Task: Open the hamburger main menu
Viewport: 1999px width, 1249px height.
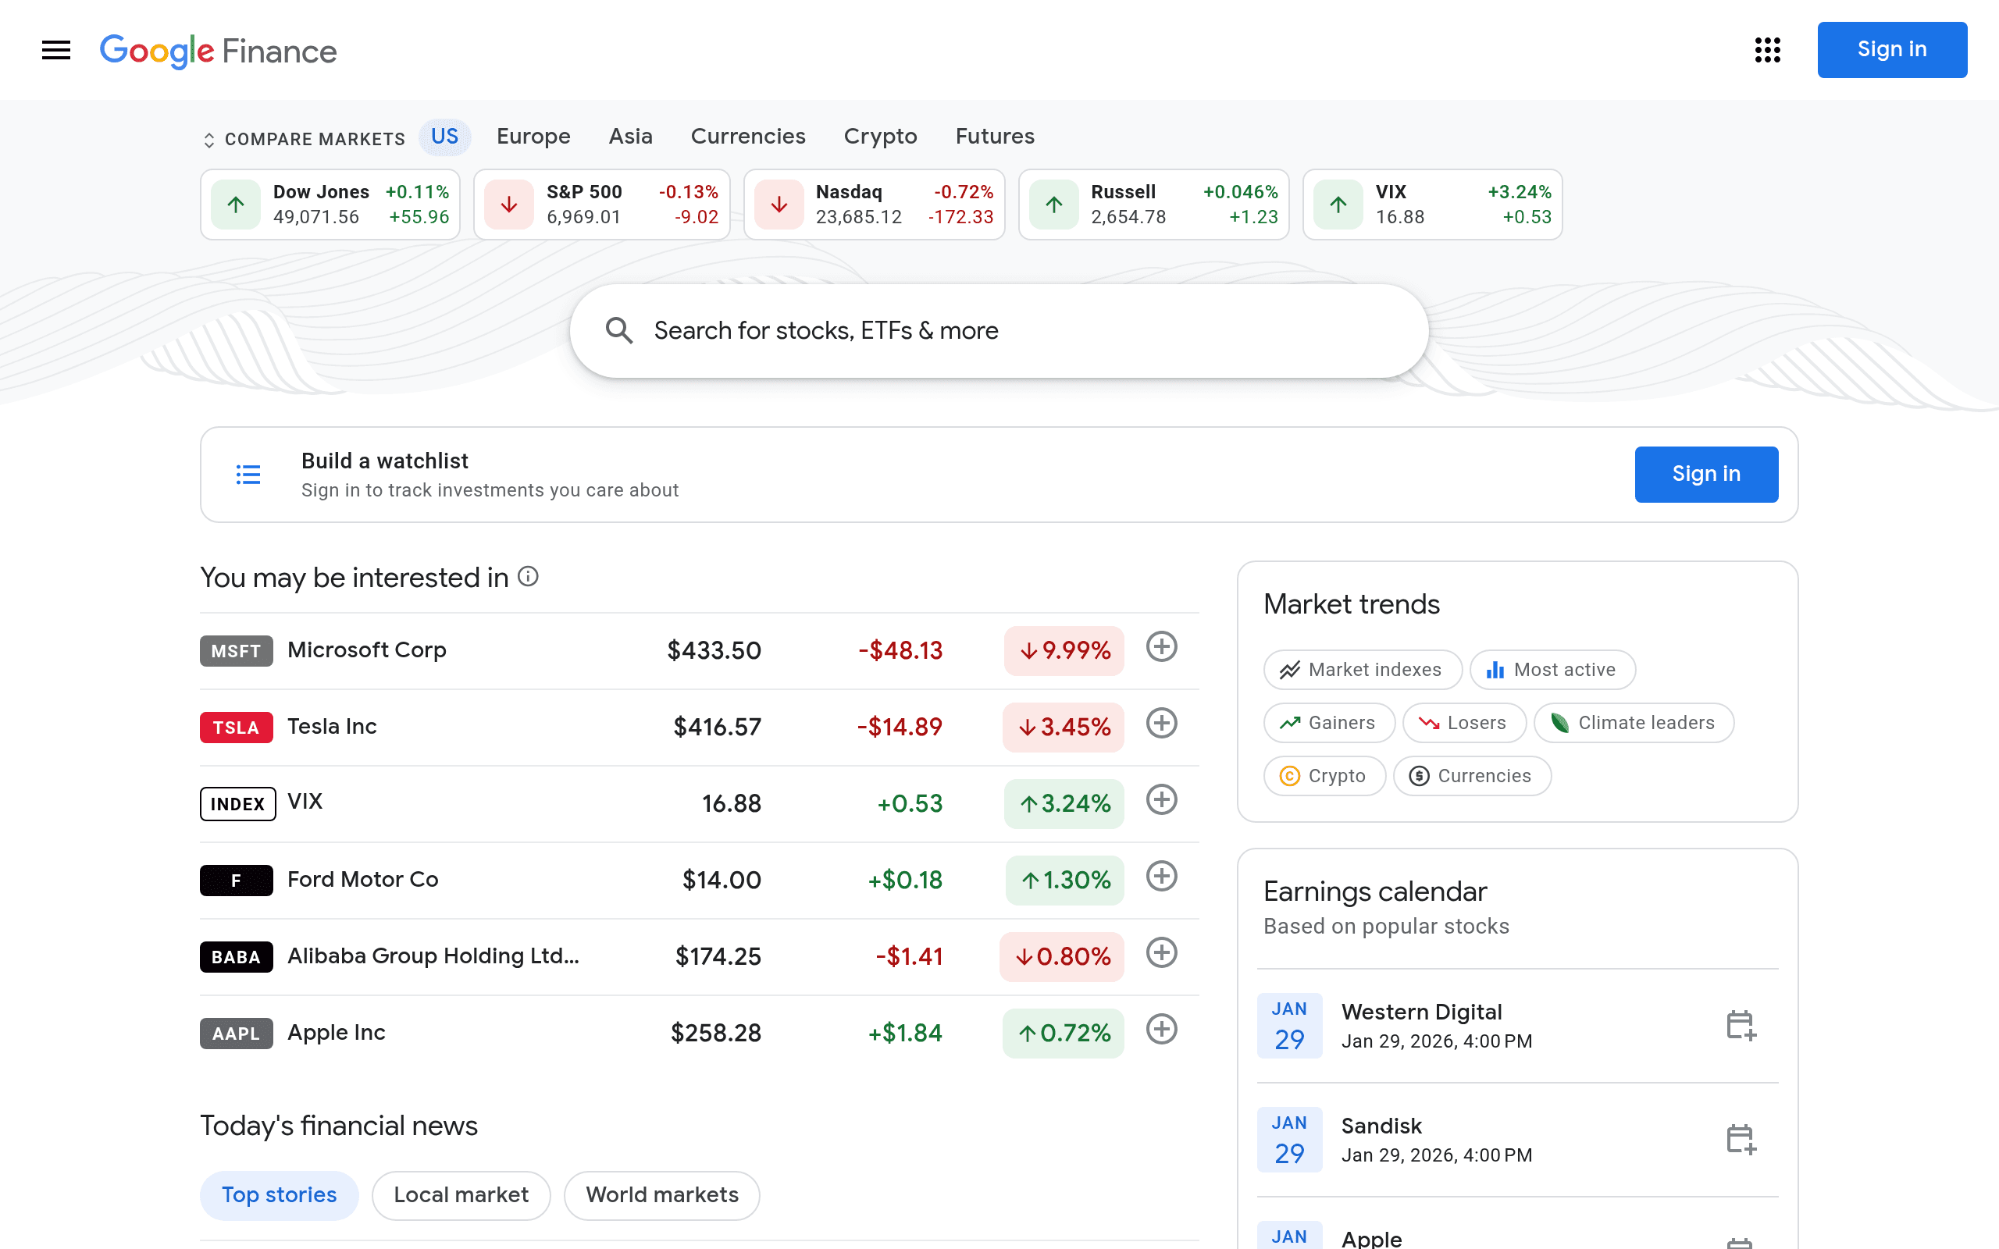Action: pyautogui.click(x=56, y=51)
